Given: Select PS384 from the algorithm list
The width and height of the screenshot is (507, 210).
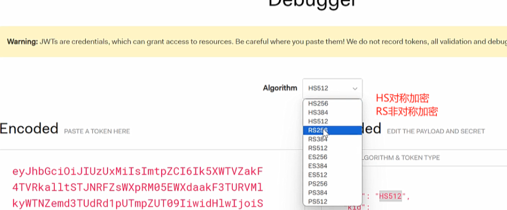Looking at the screenshot, I should click(x=318, y=193).
